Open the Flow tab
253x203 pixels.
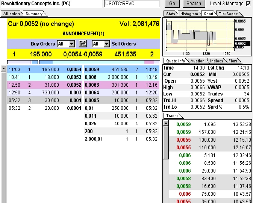(233, 61)
